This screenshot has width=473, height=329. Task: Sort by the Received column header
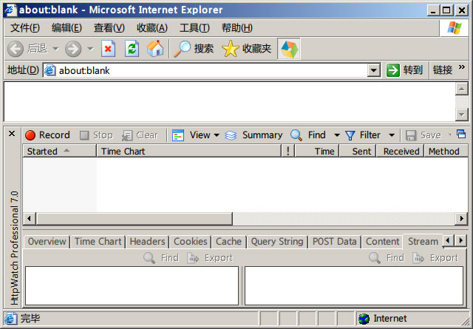tap(400, 152)
